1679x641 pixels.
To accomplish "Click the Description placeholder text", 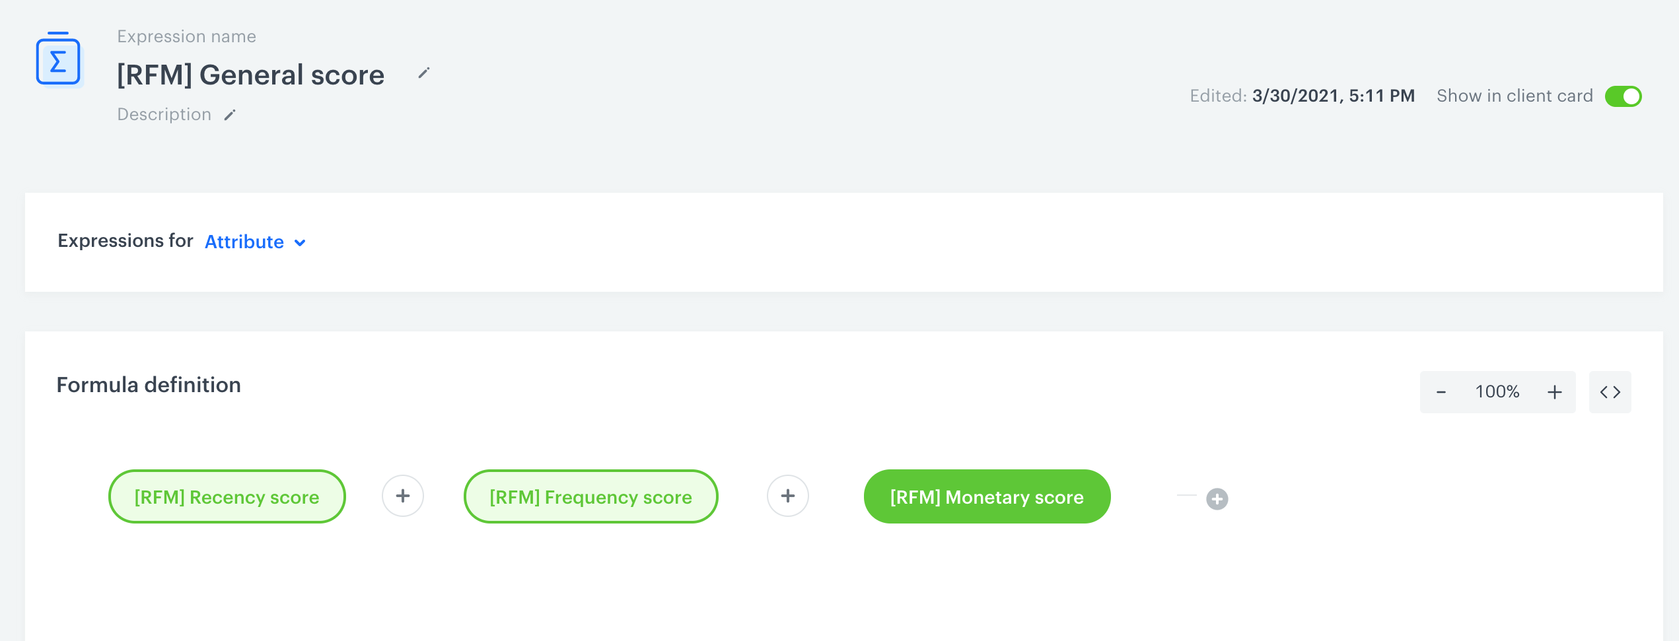I will tap(164, 115).
